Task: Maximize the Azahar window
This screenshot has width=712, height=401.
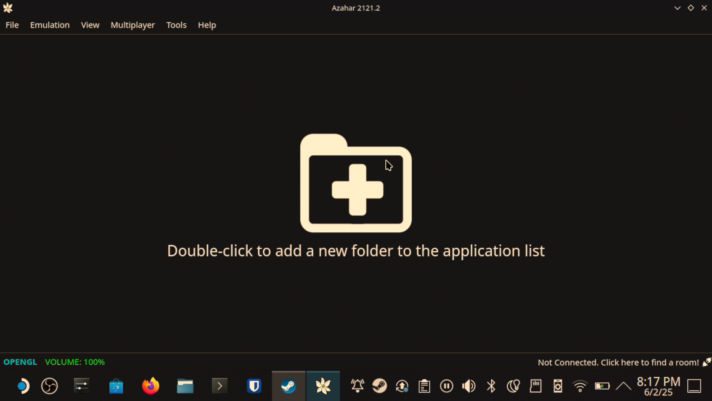Action: coord(691,8)
